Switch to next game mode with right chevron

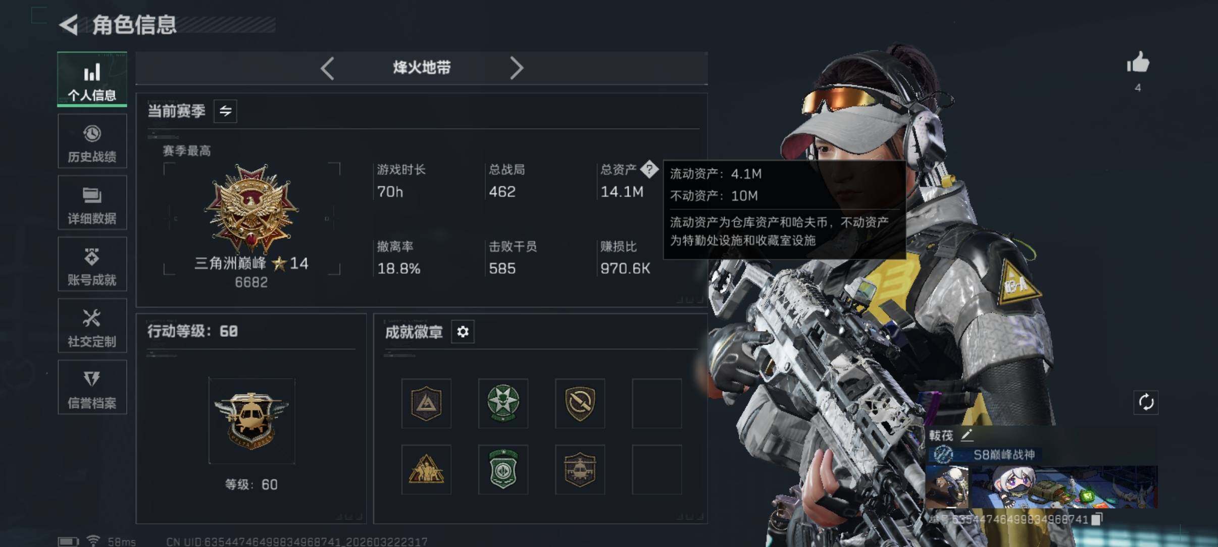point(516,68)
